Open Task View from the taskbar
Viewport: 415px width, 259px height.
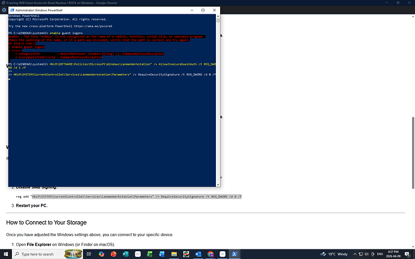click(89, 254)
